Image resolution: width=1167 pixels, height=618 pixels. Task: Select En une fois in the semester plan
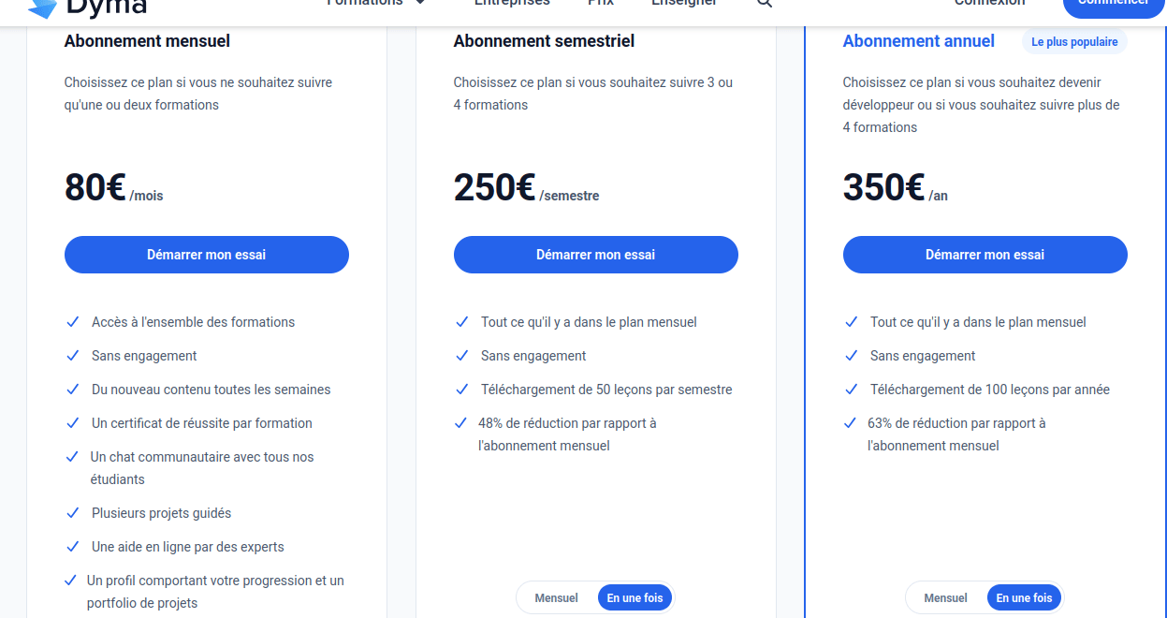click(x=635, y=597)
